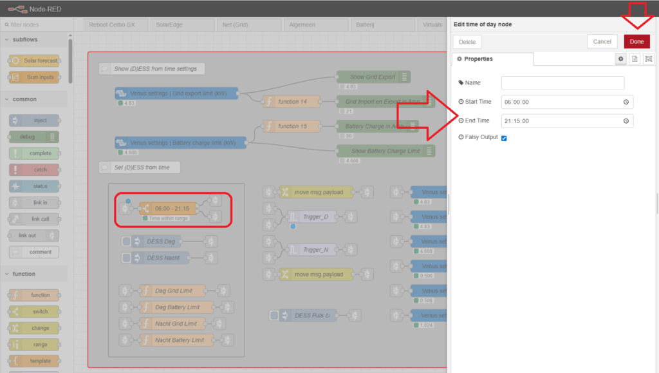Open node appearance icon in editor tray

tap(648, 59)
